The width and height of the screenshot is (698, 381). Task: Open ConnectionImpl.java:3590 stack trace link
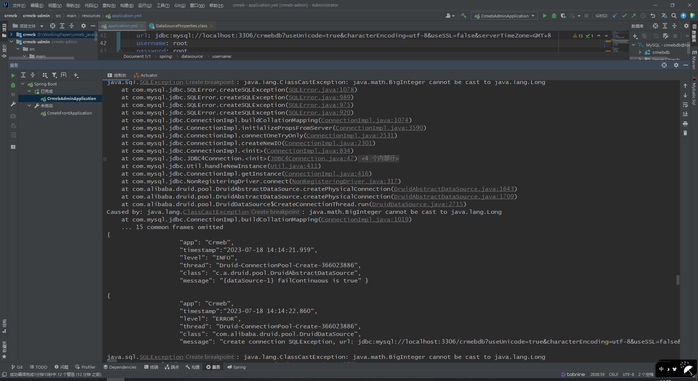coord(379,128)
